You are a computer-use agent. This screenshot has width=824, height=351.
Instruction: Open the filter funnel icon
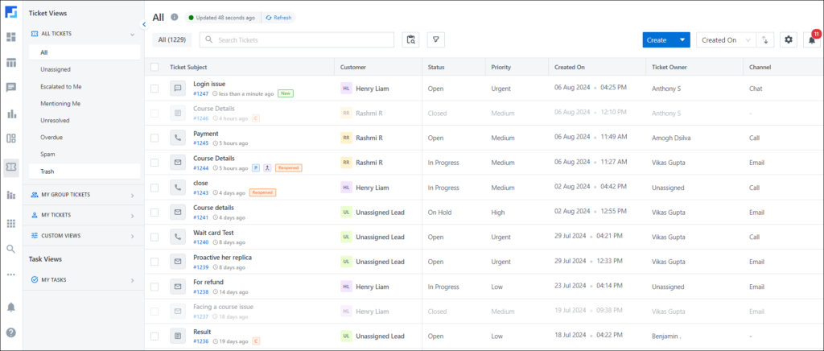(436, 40)
